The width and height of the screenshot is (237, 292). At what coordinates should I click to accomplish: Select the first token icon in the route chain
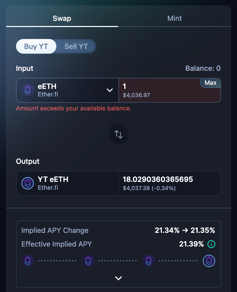[28, 261]
